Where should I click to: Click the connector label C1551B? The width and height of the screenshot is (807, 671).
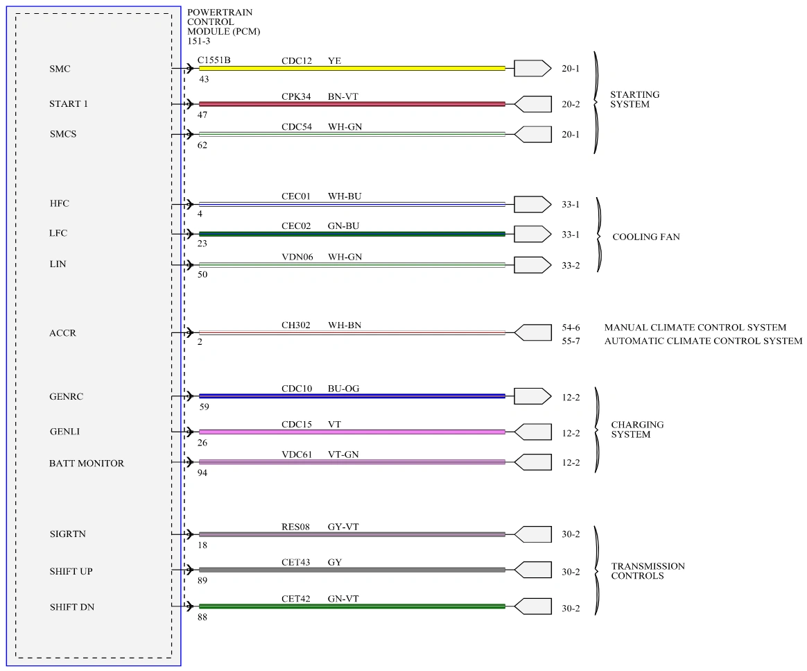coord(214,60)
